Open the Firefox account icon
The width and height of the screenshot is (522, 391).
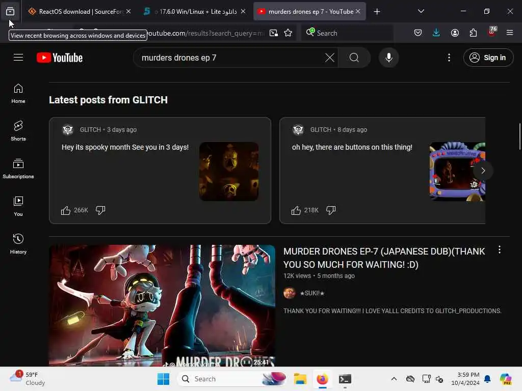point(455,33)
